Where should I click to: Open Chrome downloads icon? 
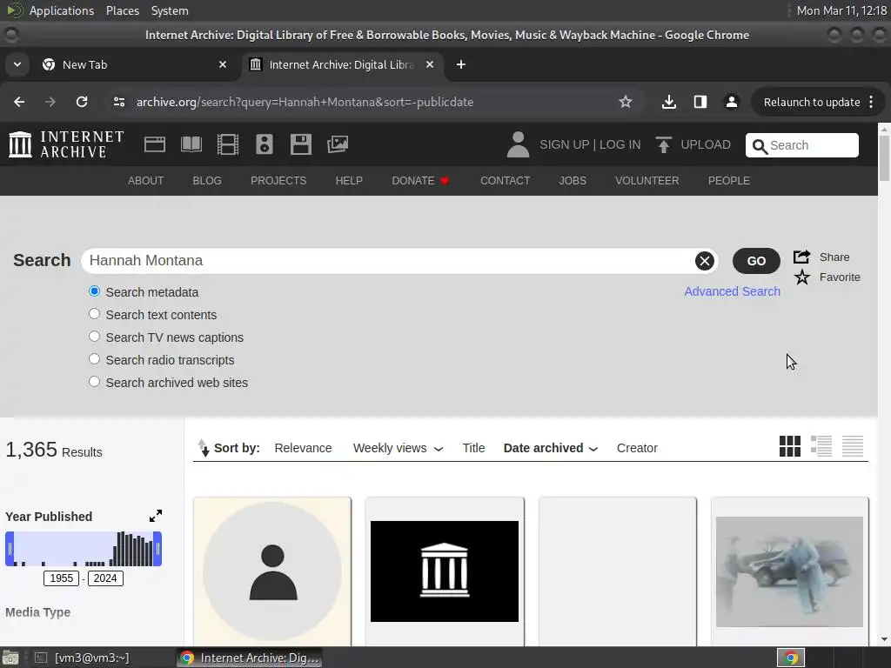click(669, 102)
